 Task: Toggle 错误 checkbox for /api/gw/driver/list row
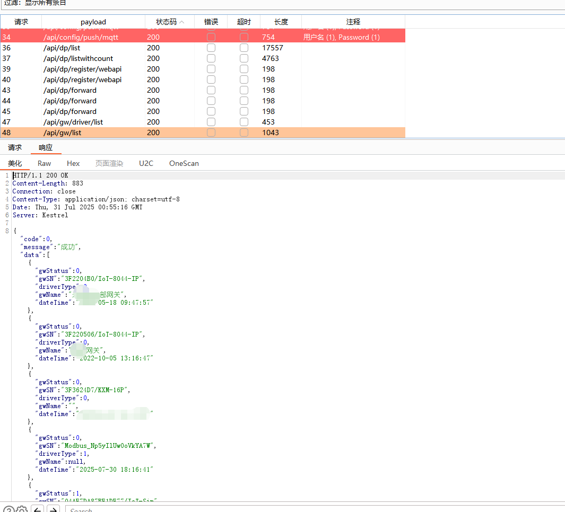coord(211,122)
